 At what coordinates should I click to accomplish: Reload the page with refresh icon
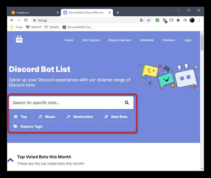pos(26,20)
